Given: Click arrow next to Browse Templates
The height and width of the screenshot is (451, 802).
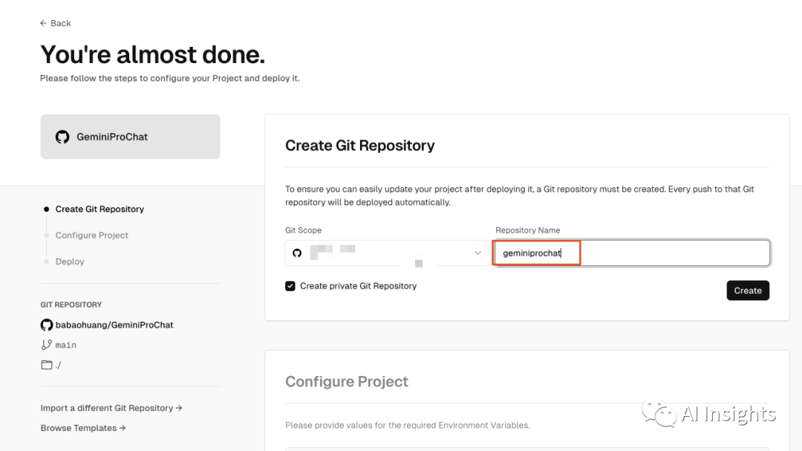Looking at the screenshot, I should 123,428.
